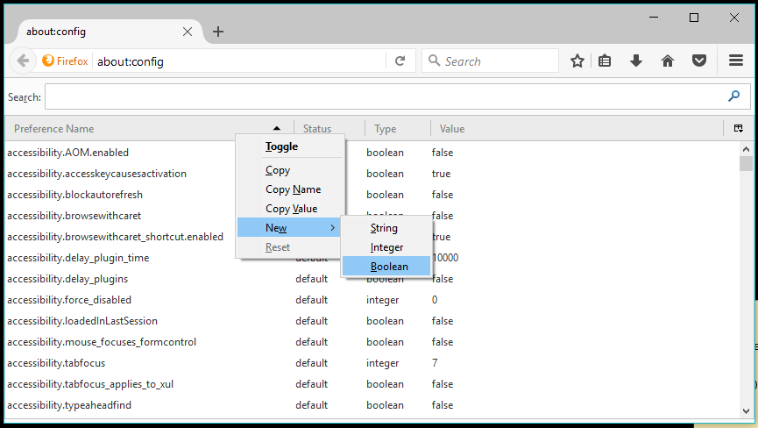Click the preference Search input field

(x=386, y=96)
